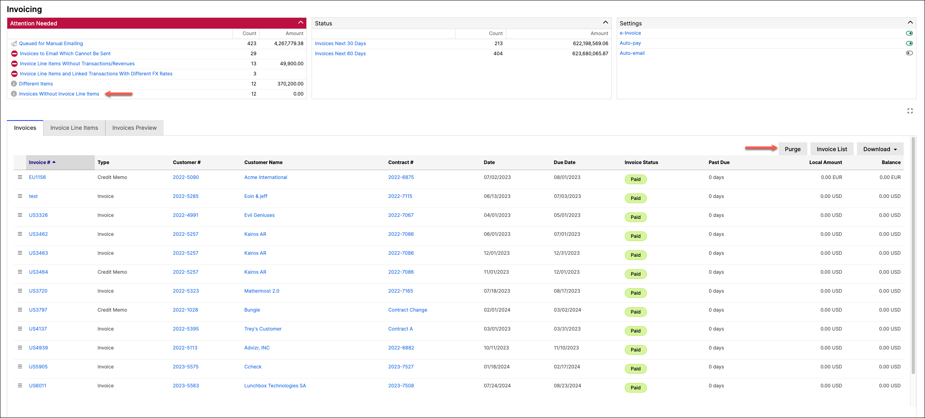Screen dimensions: 925x418
Task: Click the red stop icon beside Invoice Line Items Without Transactions/Revenues
Action: [x=14, y=64]
